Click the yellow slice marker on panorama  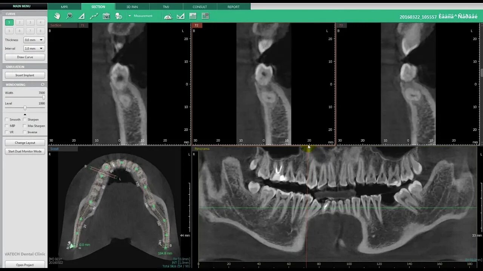[308, 149]
